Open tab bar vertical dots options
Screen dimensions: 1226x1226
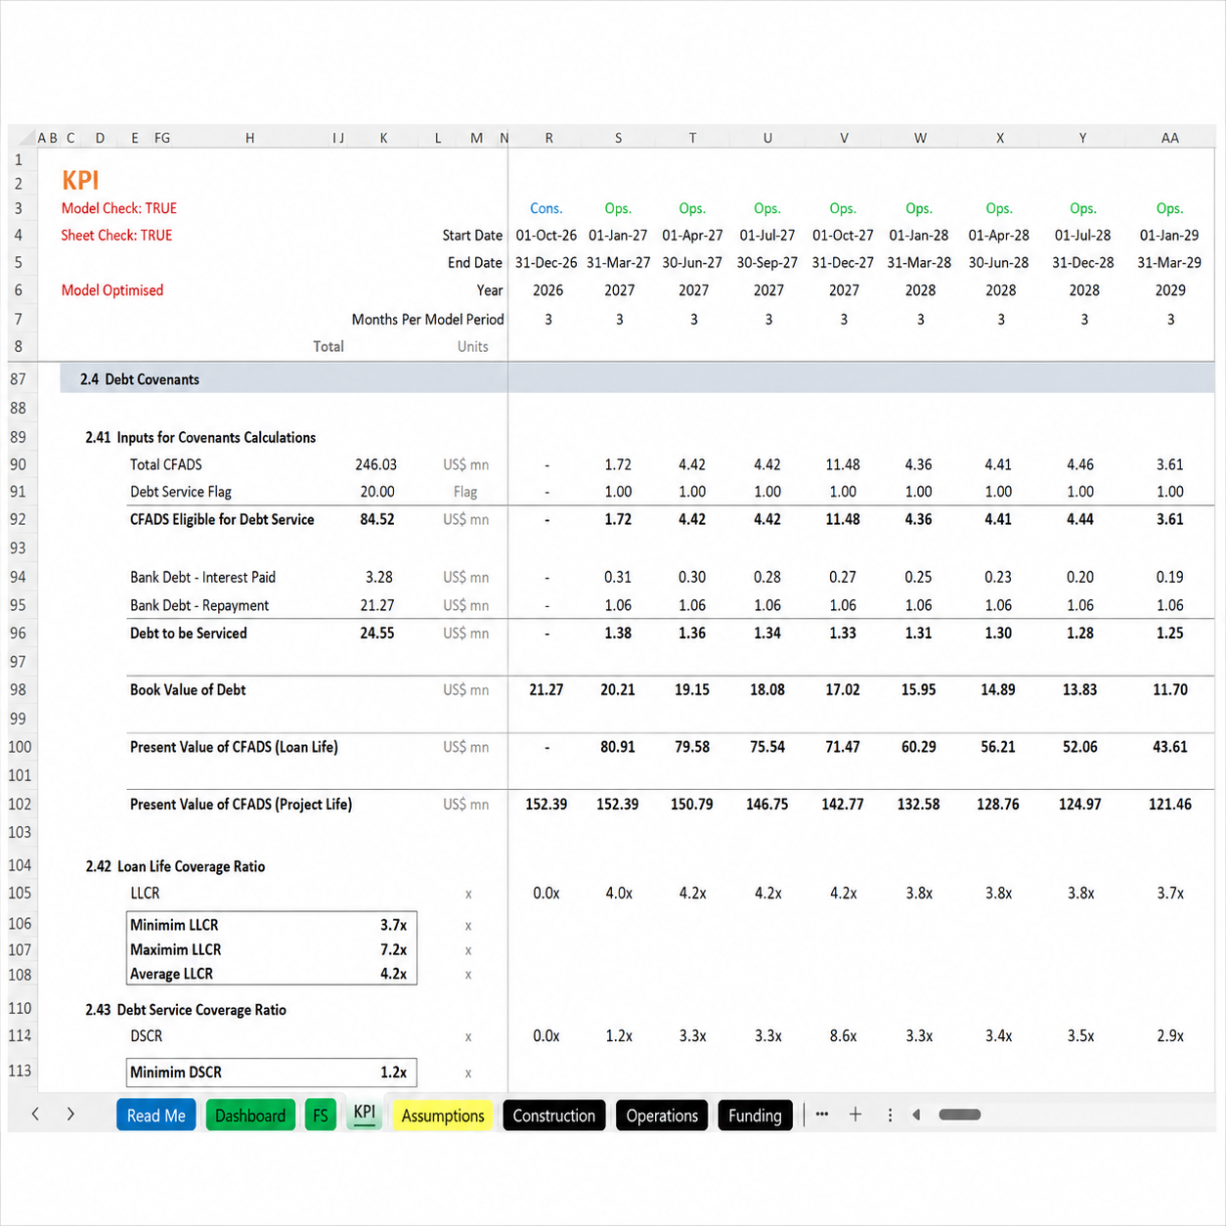point(890,1115)
